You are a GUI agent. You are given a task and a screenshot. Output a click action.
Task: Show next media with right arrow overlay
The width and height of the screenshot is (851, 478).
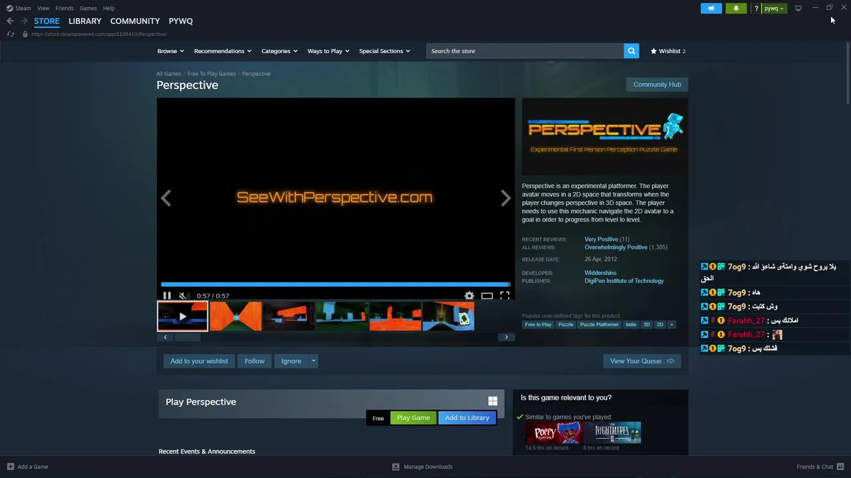click(x=505, y=198)
